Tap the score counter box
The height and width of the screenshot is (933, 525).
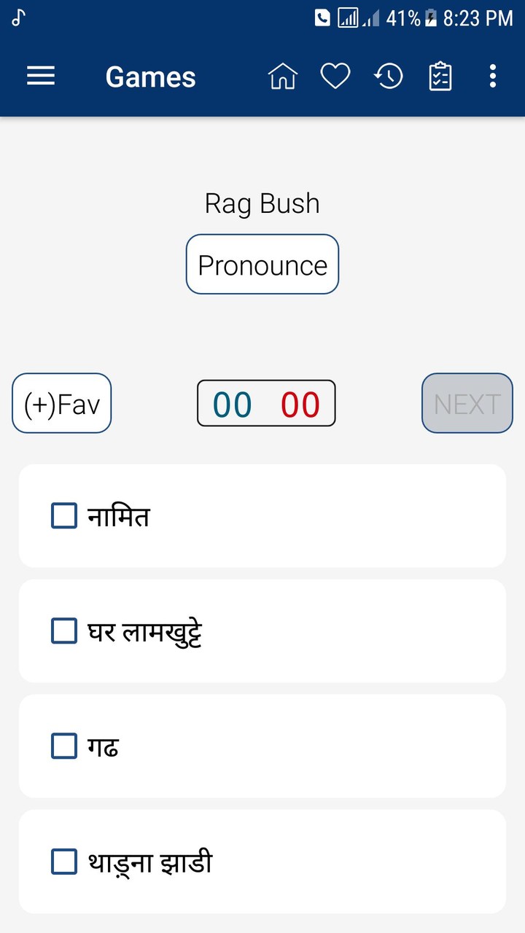point(266,403)
